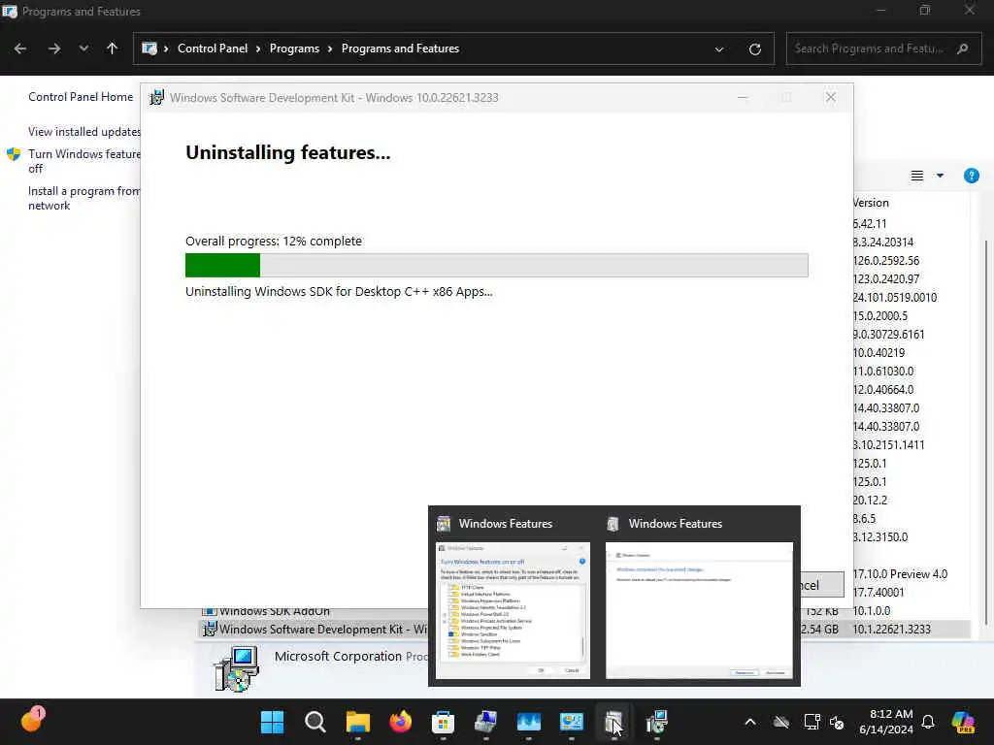
Task: Click the SDK installer title bar icon
Action: click(x=156, y=98)
